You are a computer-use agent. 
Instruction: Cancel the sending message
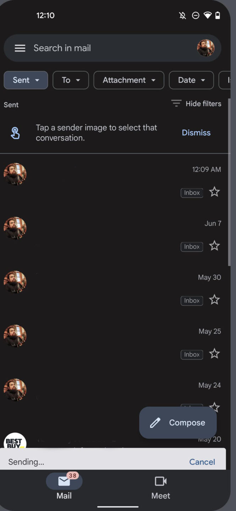[202, 462]
